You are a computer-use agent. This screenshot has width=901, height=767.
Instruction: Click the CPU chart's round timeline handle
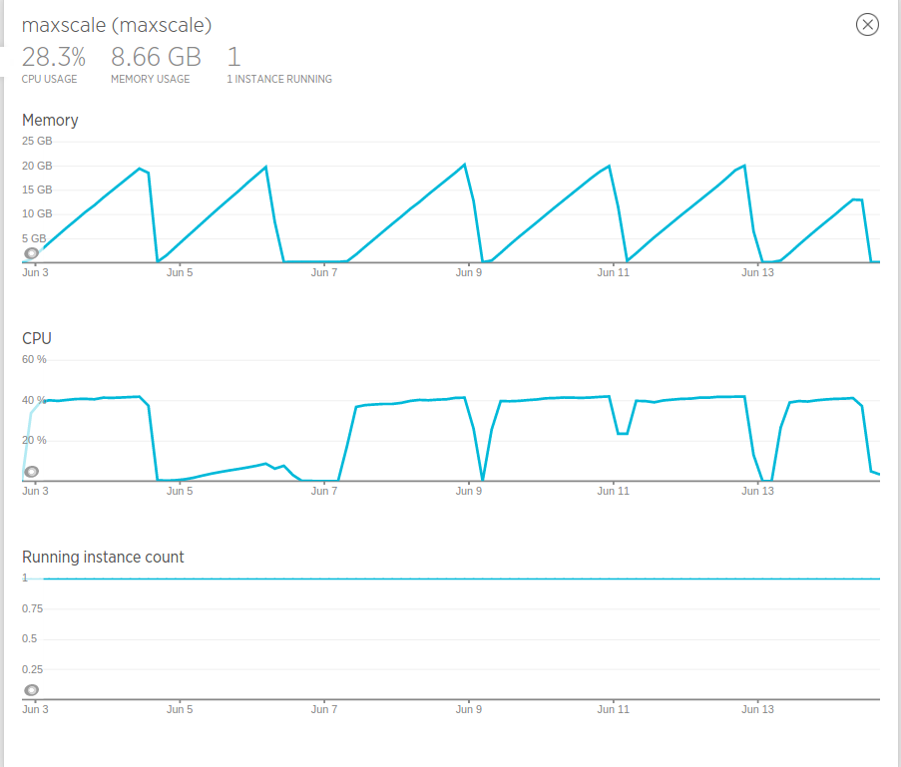(32, 472)
